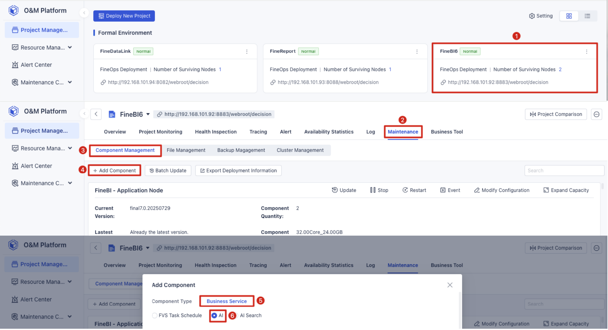The image size is (608, 330).
Task: Go back using the arrow beside the undimmed FineBI6 title
Action: pos(96,114)
